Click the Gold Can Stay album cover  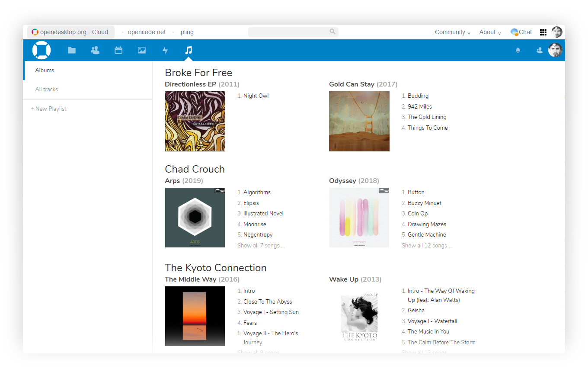coord(359,121)
